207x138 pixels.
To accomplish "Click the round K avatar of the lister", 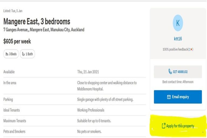I will click(x=178, y=23).
